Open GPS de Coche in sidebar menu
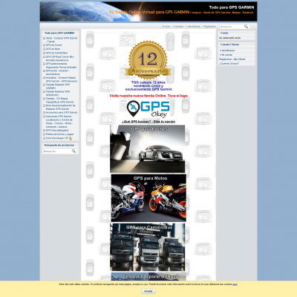Image resolution: width=297 pixels, height=297 pixels. (x=54, y=45)
